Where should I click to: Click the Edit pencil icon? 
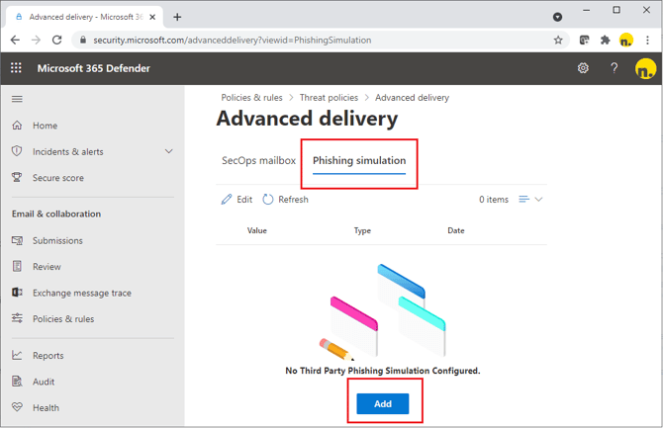[x=227, y=199]
